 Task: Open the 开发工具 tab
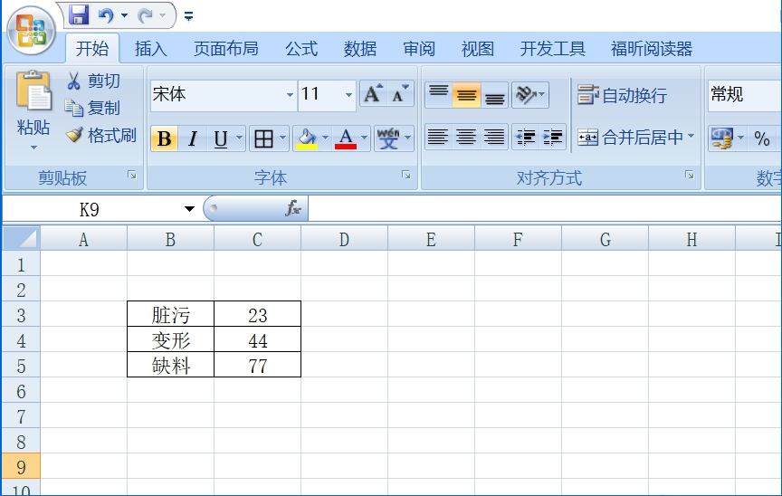(x=553, y=49)
